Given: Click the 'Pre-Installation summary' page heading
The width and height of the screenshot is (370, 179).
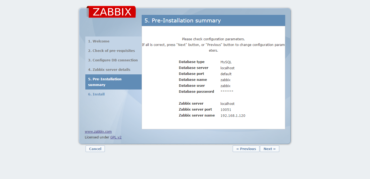Looking at the screenshot, I should point(183,21).
